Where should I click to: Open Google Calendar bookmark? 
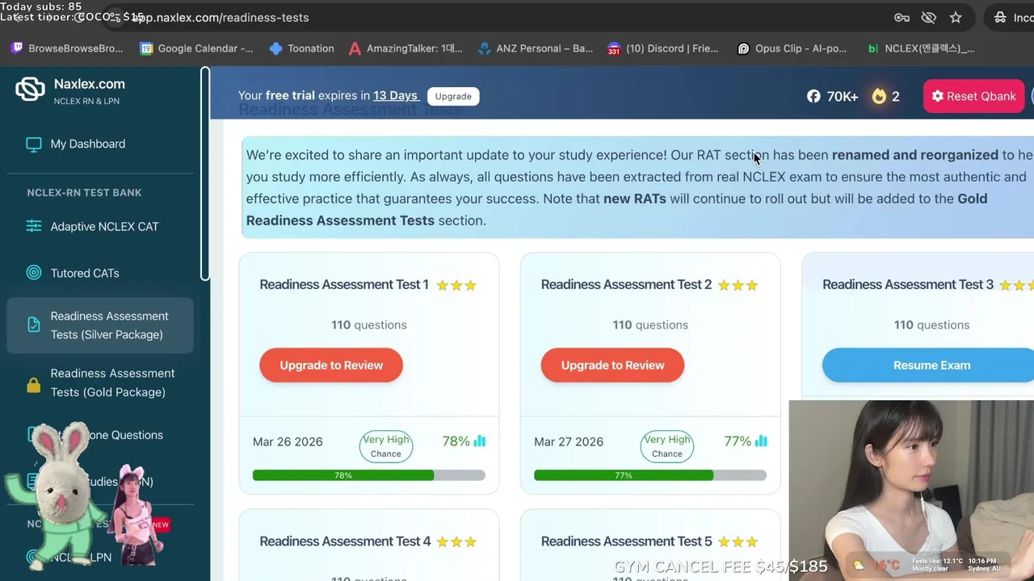click(196, 48)
